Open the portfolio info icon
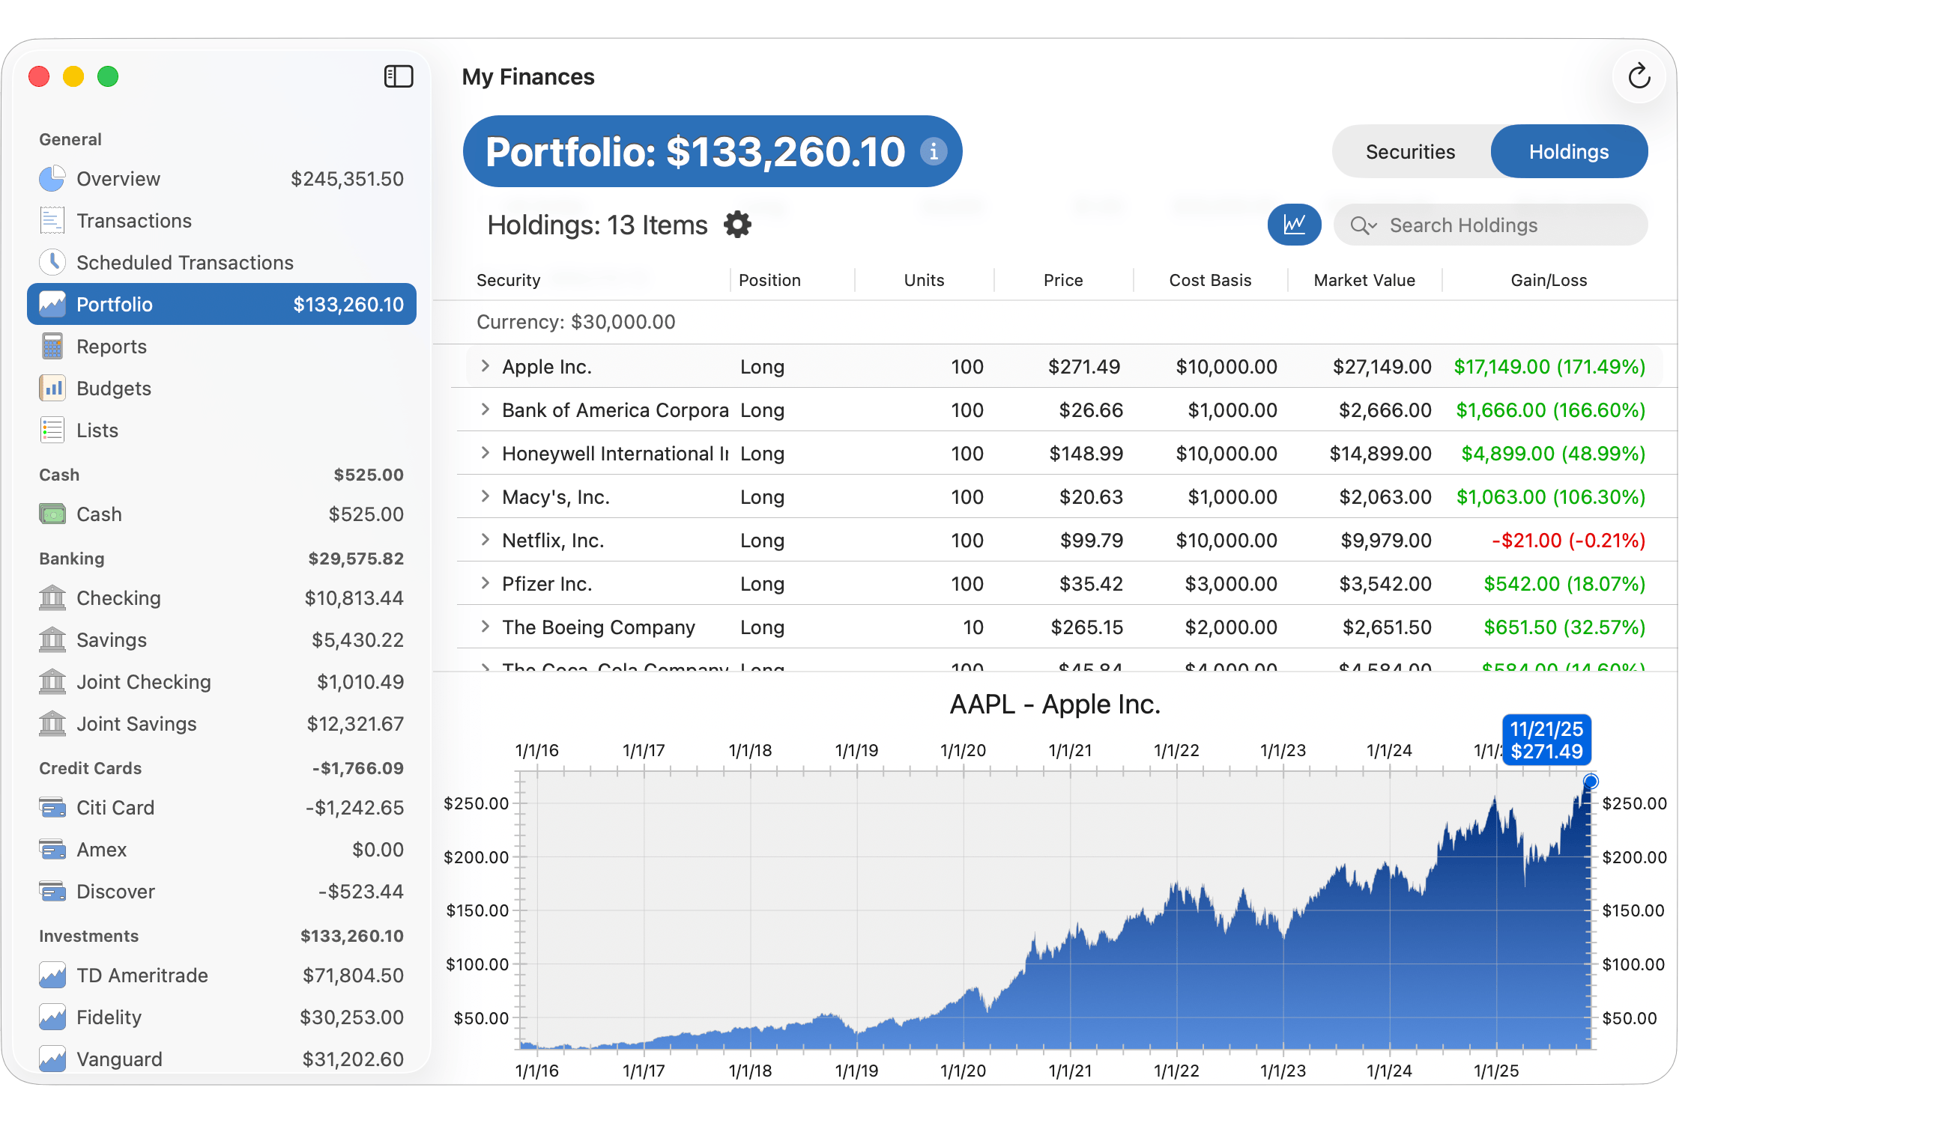Screen dimensions: 1948x1123 934,151
